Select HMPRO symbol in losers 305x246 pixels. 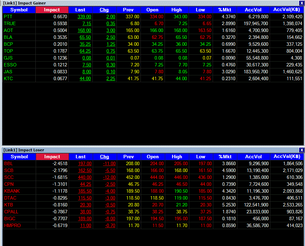12,226
